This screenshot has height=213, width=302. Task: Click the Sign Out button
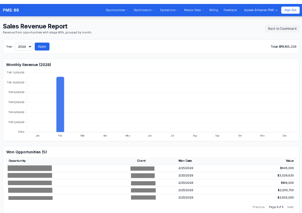click(x=290, y=10)
